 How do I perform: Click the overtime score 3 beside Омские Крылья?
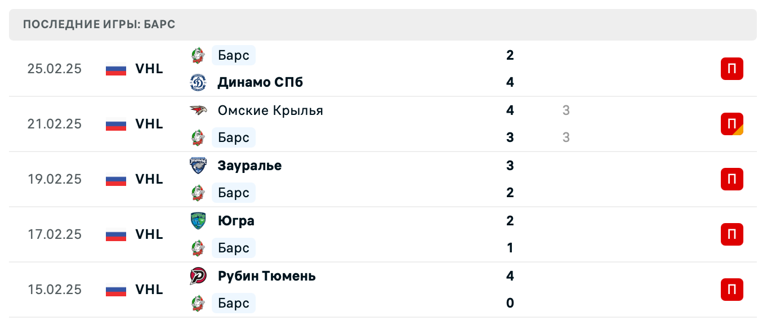(x=565, y=110)
